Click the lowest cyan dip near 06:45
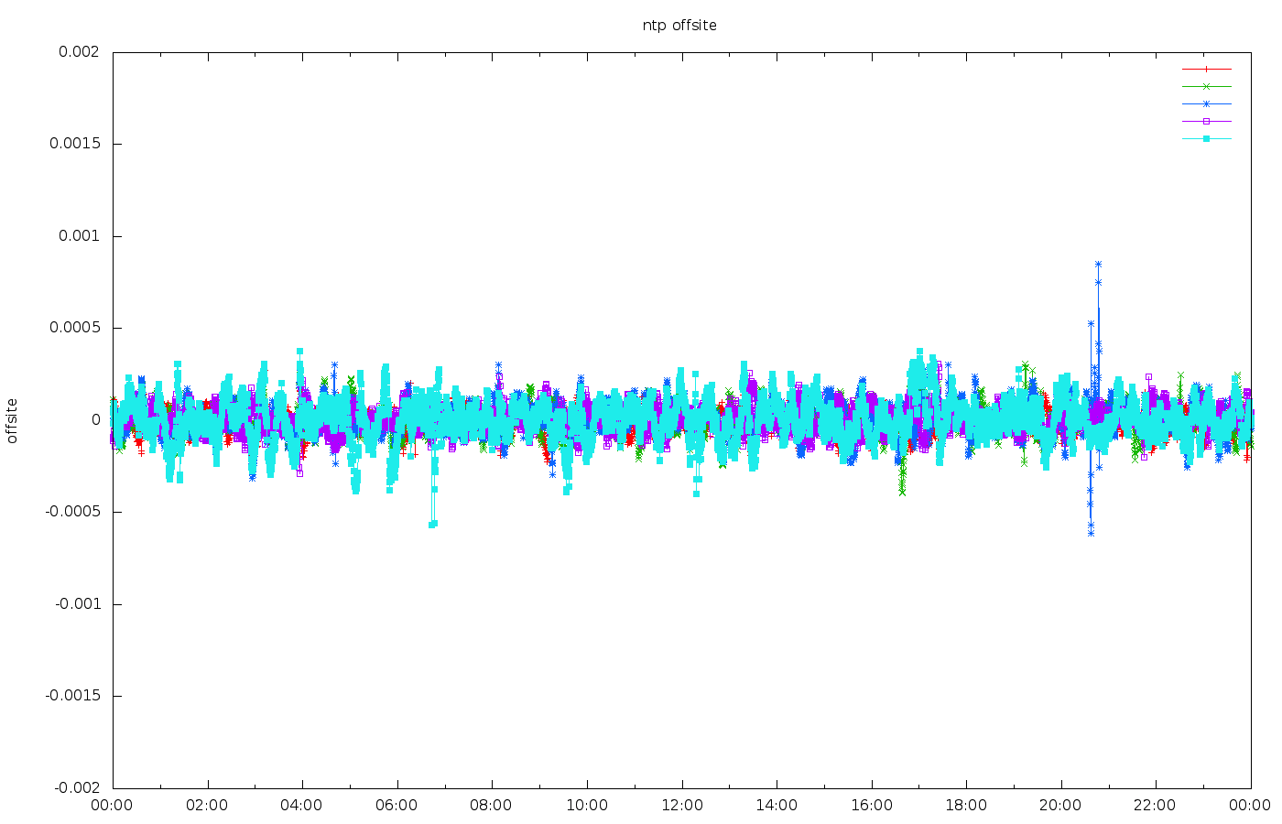Viewport: 1282px width, 824px height. point(432,524)
